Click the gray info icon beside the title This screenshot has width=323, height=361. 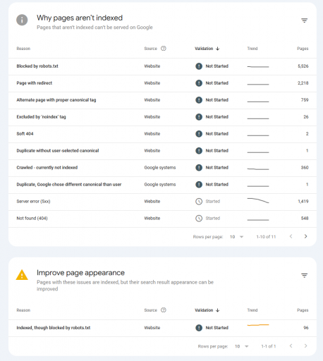22,20
